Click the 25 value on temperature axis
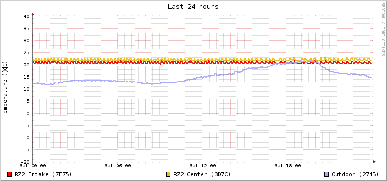 coord(27,53)
